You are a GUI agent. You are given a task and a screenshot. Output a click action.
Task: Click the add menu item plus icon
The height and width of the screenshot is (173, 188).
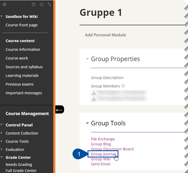(x=4, y=5)
